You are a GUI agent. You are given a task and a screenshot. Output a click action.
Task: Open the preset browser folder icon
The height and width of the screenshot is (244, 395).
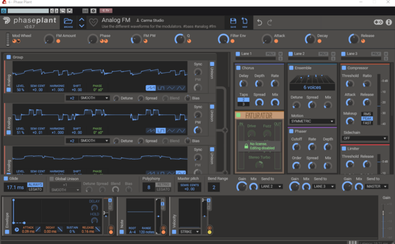(68, 22)
